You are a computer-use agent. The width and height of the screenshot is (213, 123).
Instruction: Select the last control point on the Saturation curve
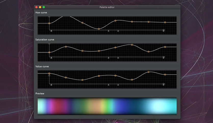point(165,47)
